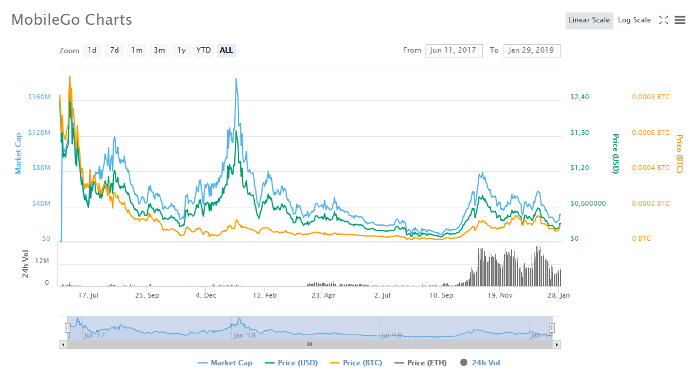Screen dimensions: 693x372
Task: Set zoom range to 1m
Action: pyautogui.click(x=137, y=50)
